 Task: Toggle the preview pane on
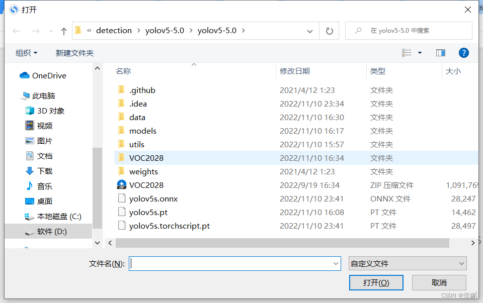[440, 52]
